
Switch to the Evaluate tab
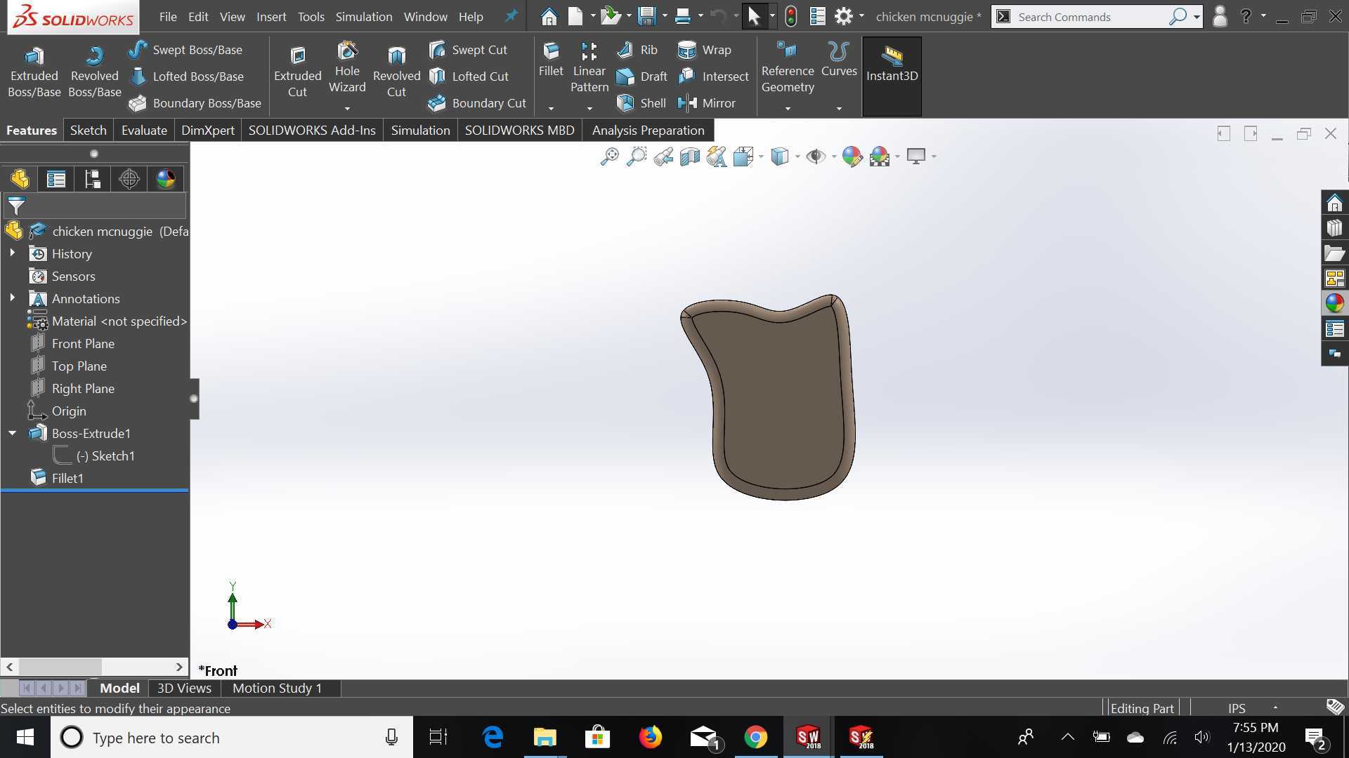click(144, 131)
